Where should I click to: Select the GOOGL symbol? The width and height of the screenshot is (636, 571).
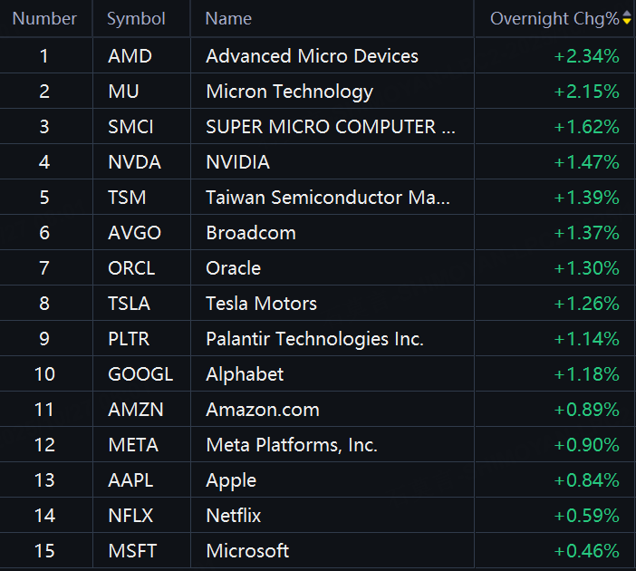coord(140,374)
